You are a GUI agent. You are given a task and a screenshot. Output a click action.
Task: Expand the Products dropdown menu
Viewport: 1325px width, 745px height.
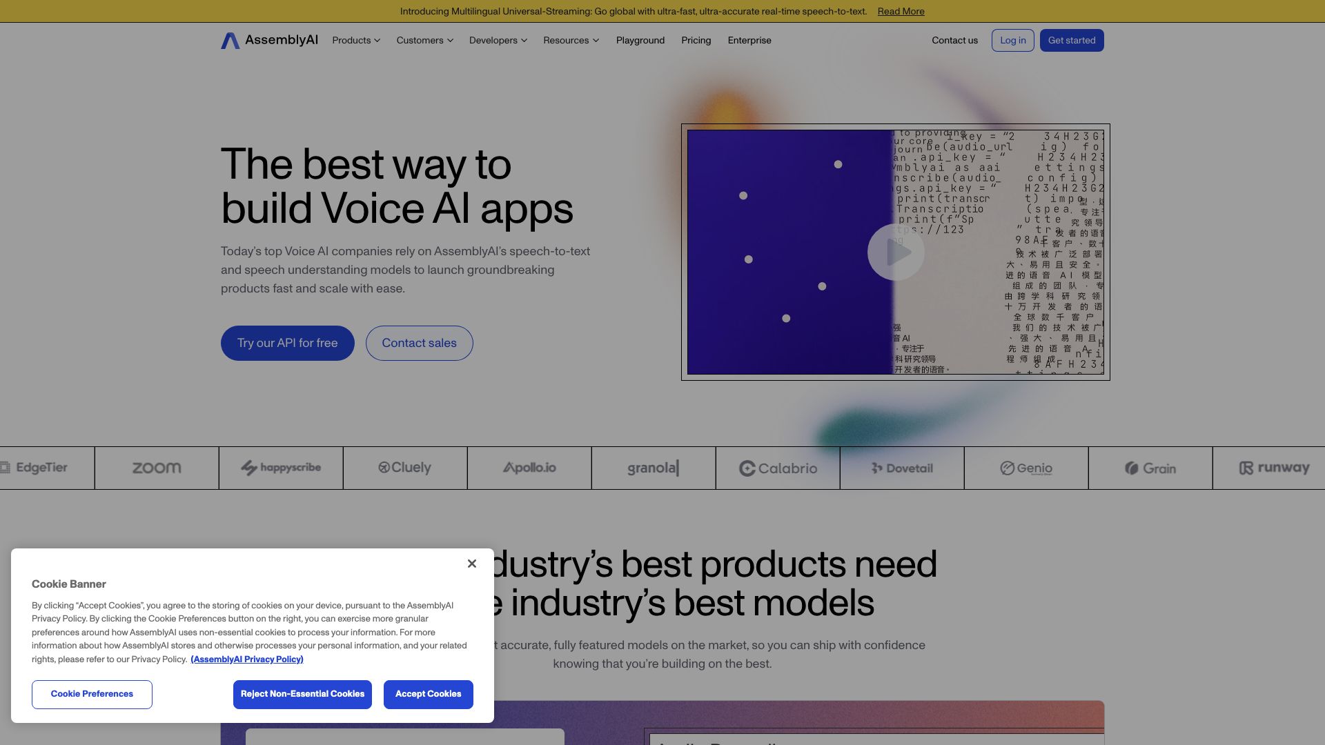coord(356,41)
